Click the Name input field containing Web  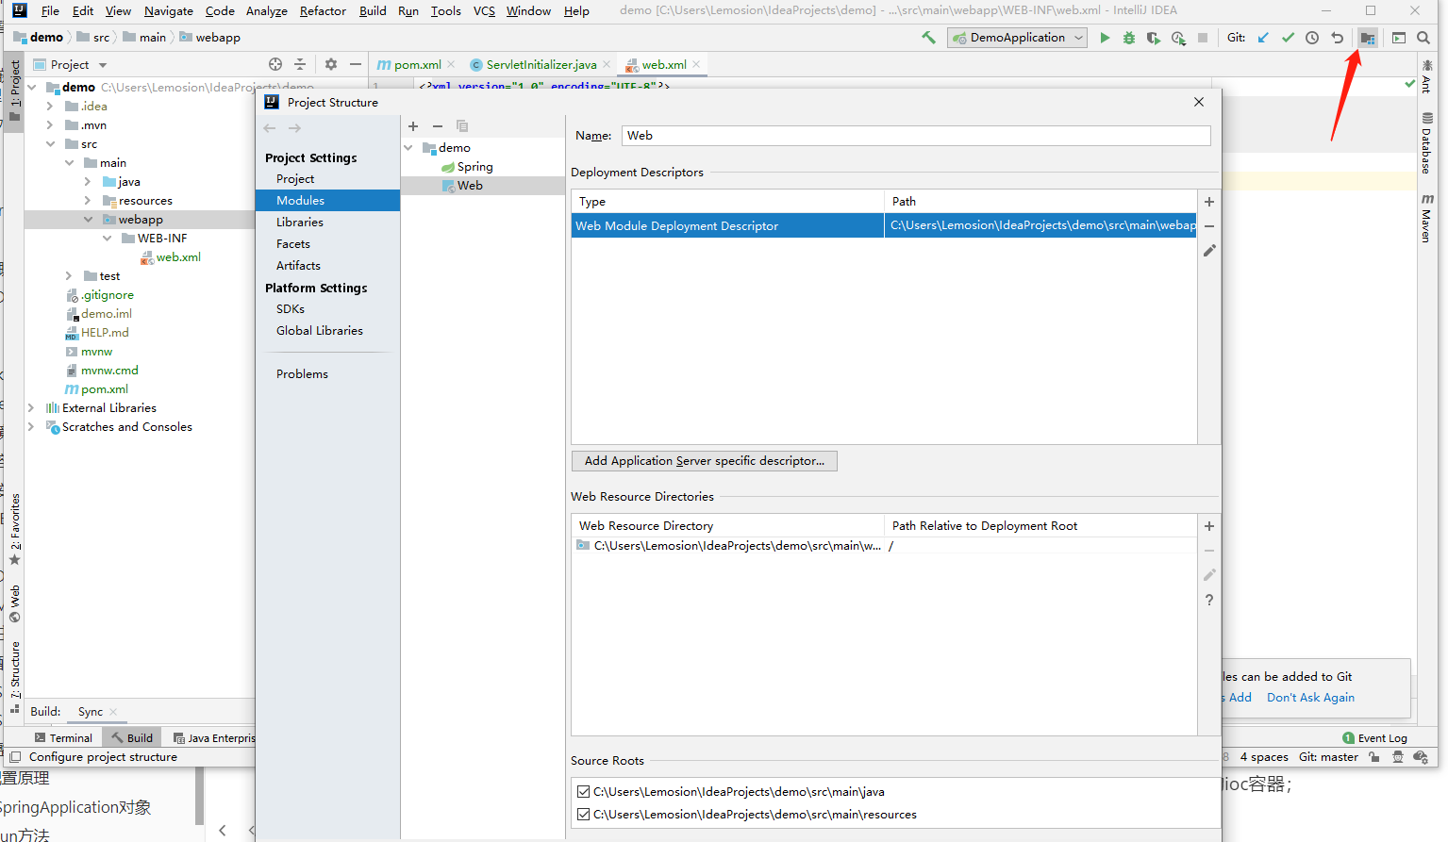916,136
